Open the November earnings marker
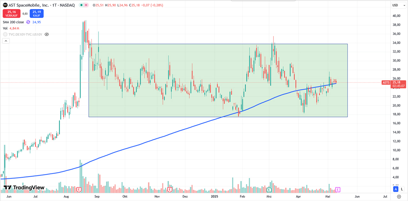 tap(170, 190)
